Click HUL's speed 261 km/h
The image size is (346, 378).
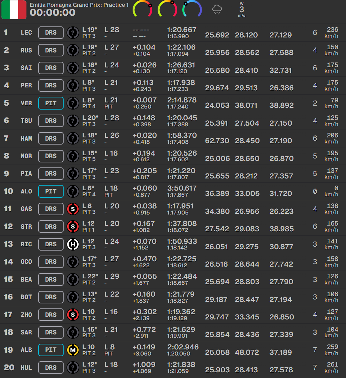(331, 368)
